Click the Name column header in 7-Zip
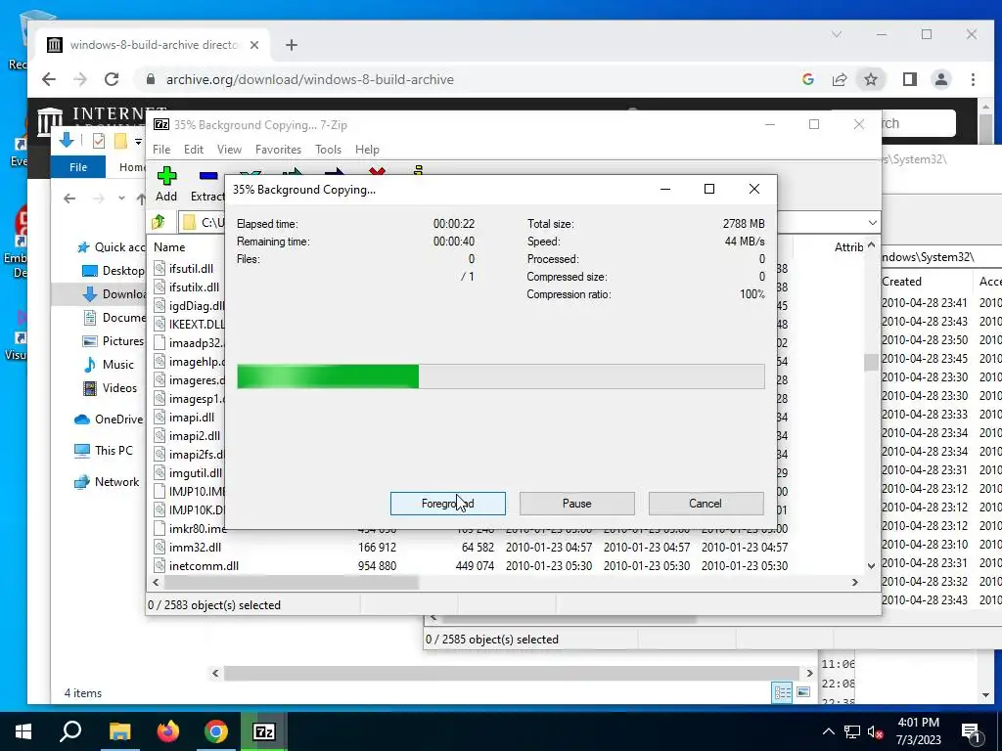 pos(169,247)
